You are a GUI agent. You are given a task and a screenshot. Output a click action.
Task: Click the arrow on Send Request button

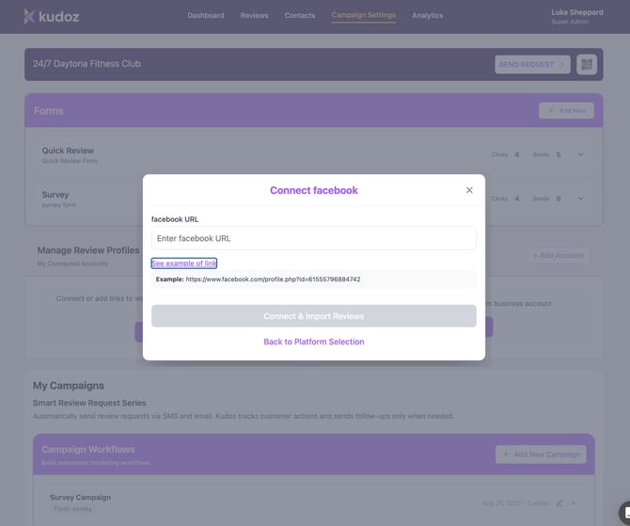pyautogui.click(x=562, y=64)
